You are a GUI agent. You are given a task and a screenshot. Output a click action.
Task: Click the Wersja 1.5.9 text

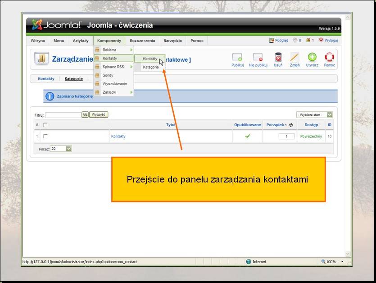point(329,28)
